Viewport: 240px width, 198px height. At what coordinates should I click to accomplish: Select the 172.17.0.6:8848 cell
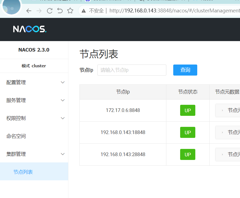[x=123, y=110]
